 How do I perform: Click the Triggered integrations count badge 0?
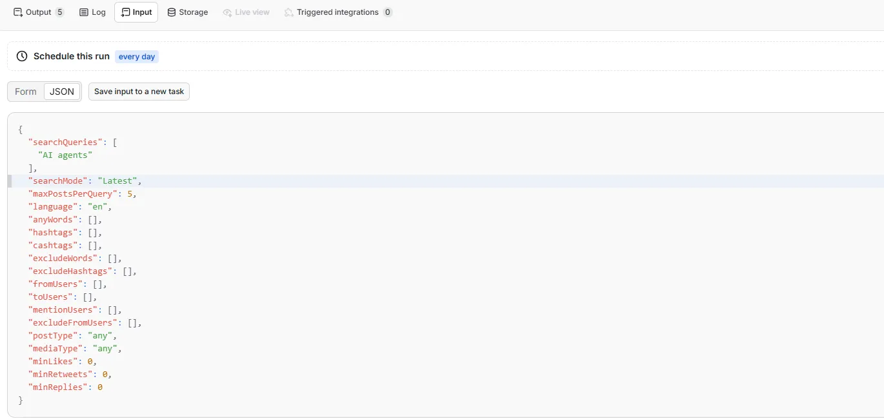(388, 12)
